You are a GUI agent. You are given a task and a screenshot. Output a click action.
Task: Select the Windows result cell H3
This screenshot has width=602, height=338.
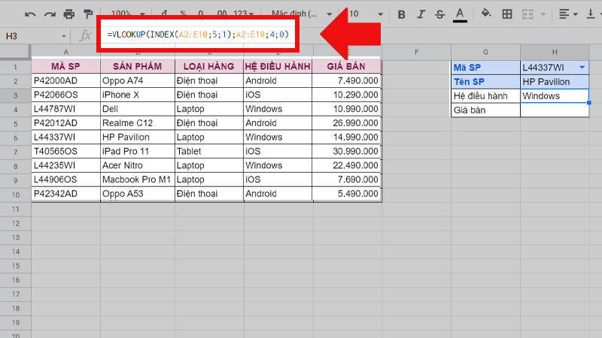(555, 96)
